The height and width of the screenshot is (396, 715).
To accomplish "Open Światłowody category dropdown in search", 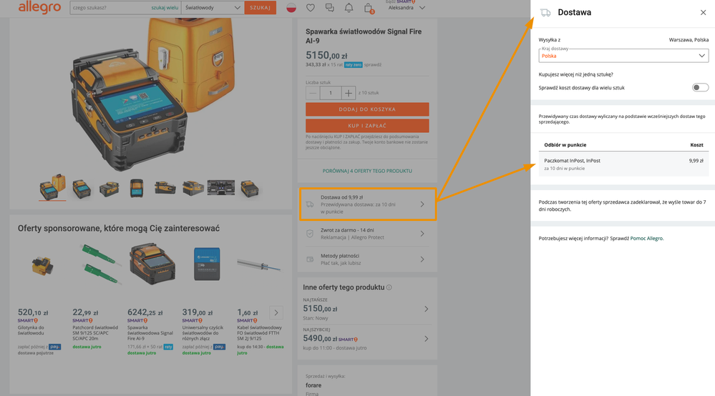I will pyautogui.click(x=213, y=8).
